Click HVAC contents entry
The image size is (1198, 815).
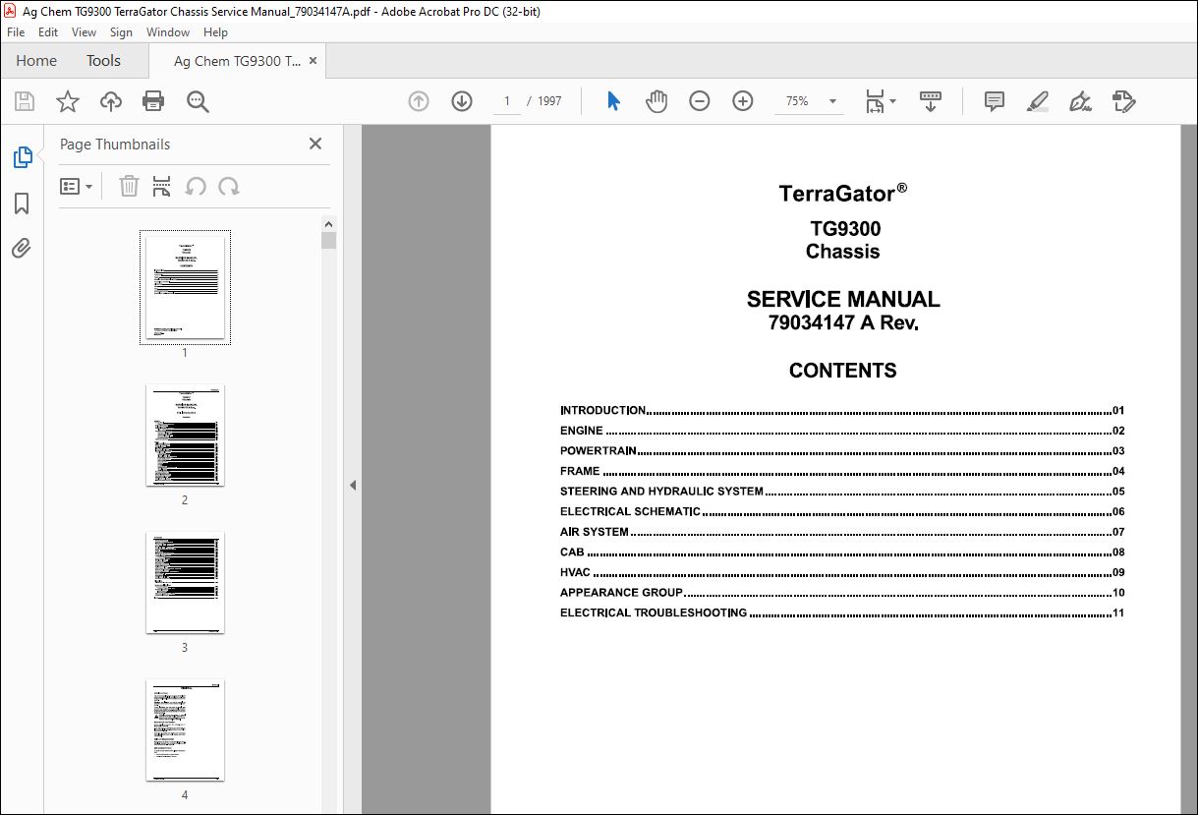[842, 572]
